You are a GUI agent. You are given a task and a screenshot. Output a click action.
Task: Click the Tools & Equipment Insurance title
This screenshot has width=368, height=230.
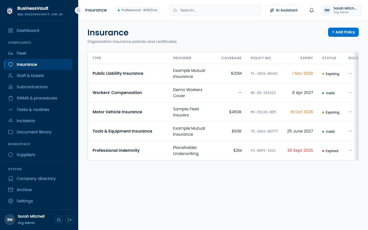pos(122,131)
